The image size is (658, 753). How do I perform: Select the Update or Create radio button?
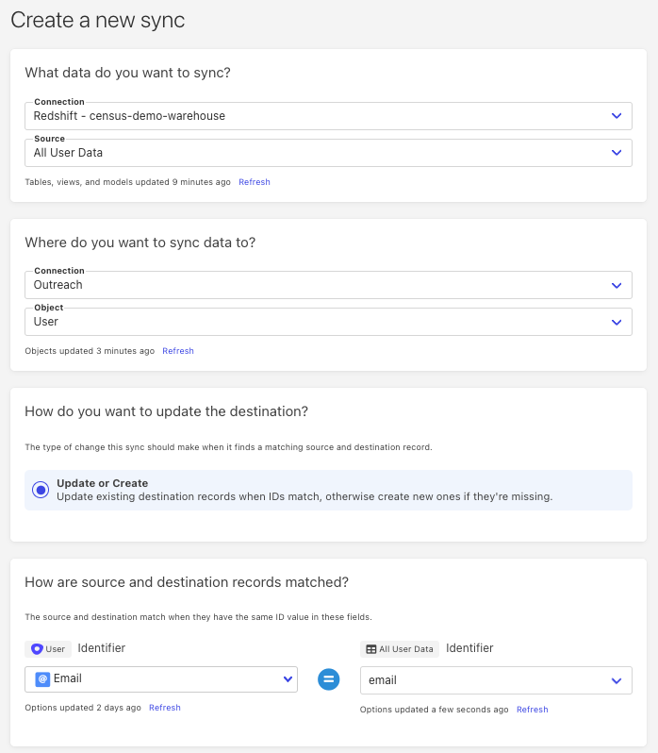coord(41,490)
